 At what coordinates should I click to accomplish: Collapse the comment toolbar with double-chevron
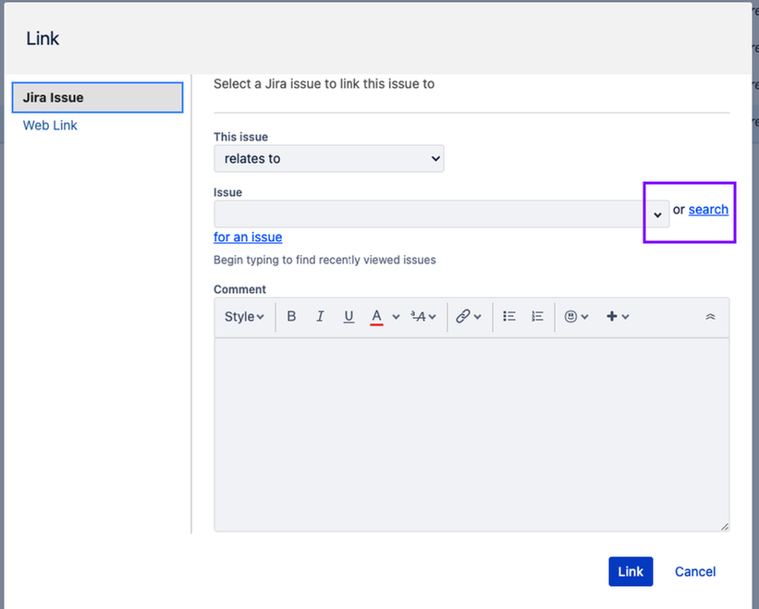tap(710, 317)
